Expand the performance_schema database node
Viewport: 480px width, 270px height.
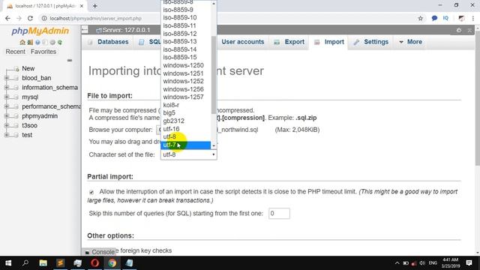(7, 106)
